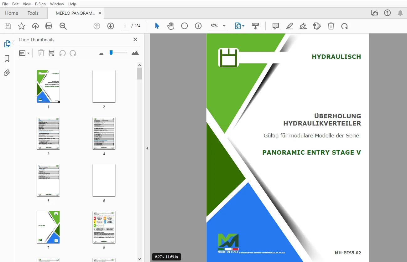Screen dimensions: 407x262
Task: Rotate thumbnails clockwise
Action: pyautogui.click(x=73, y=53)
